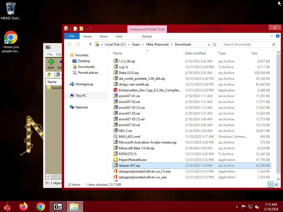Viewport: 283px width, 212px height.
Task: Click the file list scroll down arrow
Action: coord(278,179)
